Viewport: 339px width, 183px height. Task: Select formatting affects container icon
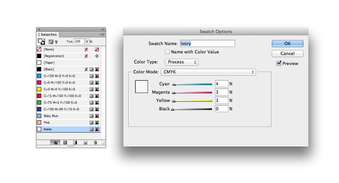point(51,41)
